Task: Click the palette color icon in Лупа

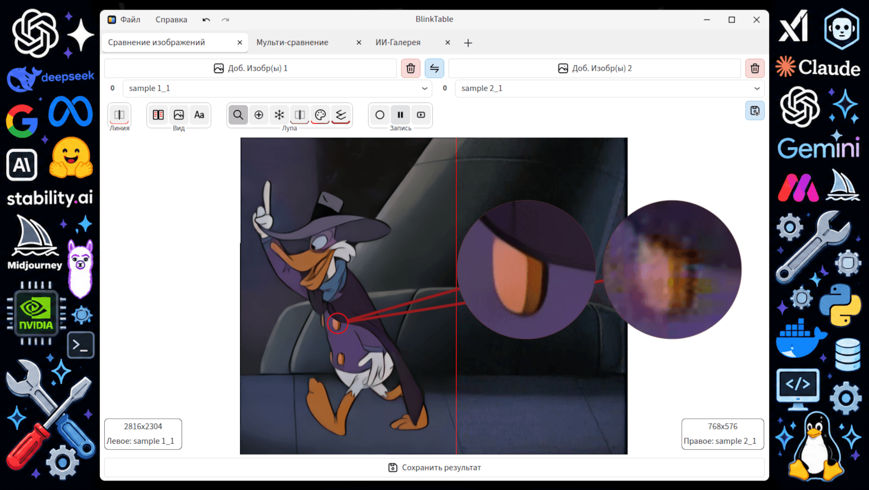Action: tap(320, 115)
